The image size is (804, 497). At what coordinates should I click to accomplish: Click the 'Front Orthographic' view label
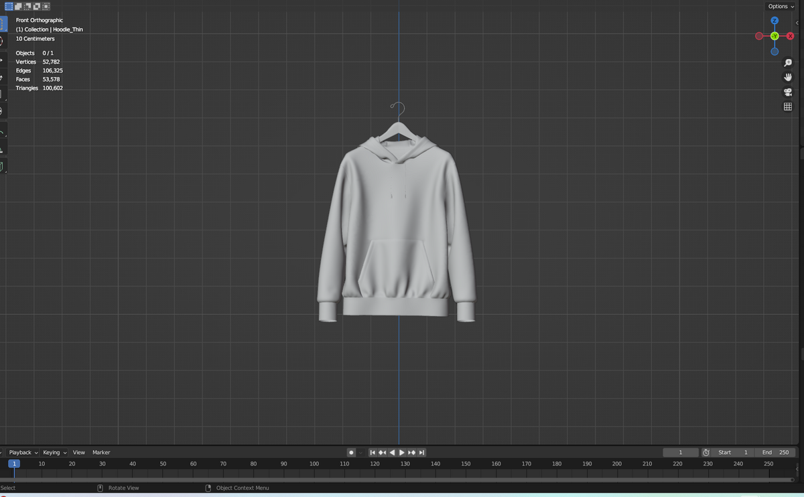(40, 21)
